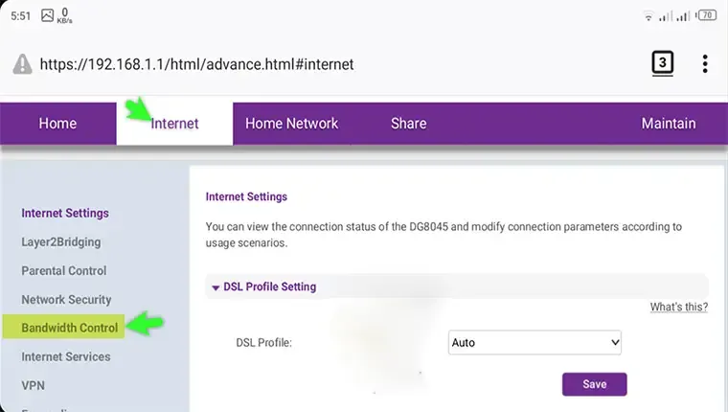Switch to the Share tab
Screen dimensions: 728x412
[409, 124]
